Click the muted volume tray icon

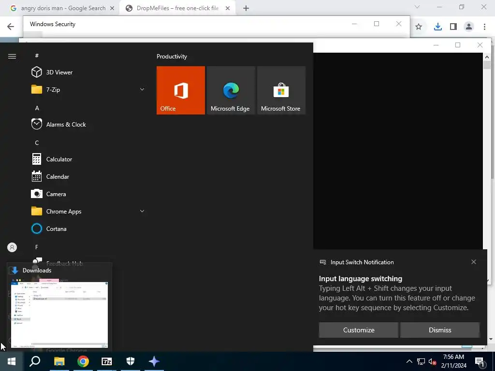433,361
